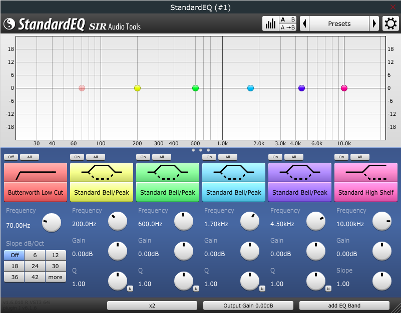401x313 pixels.
Task: Click the green band Q knob
Action: pyautogui.click(x=184, y=281)
